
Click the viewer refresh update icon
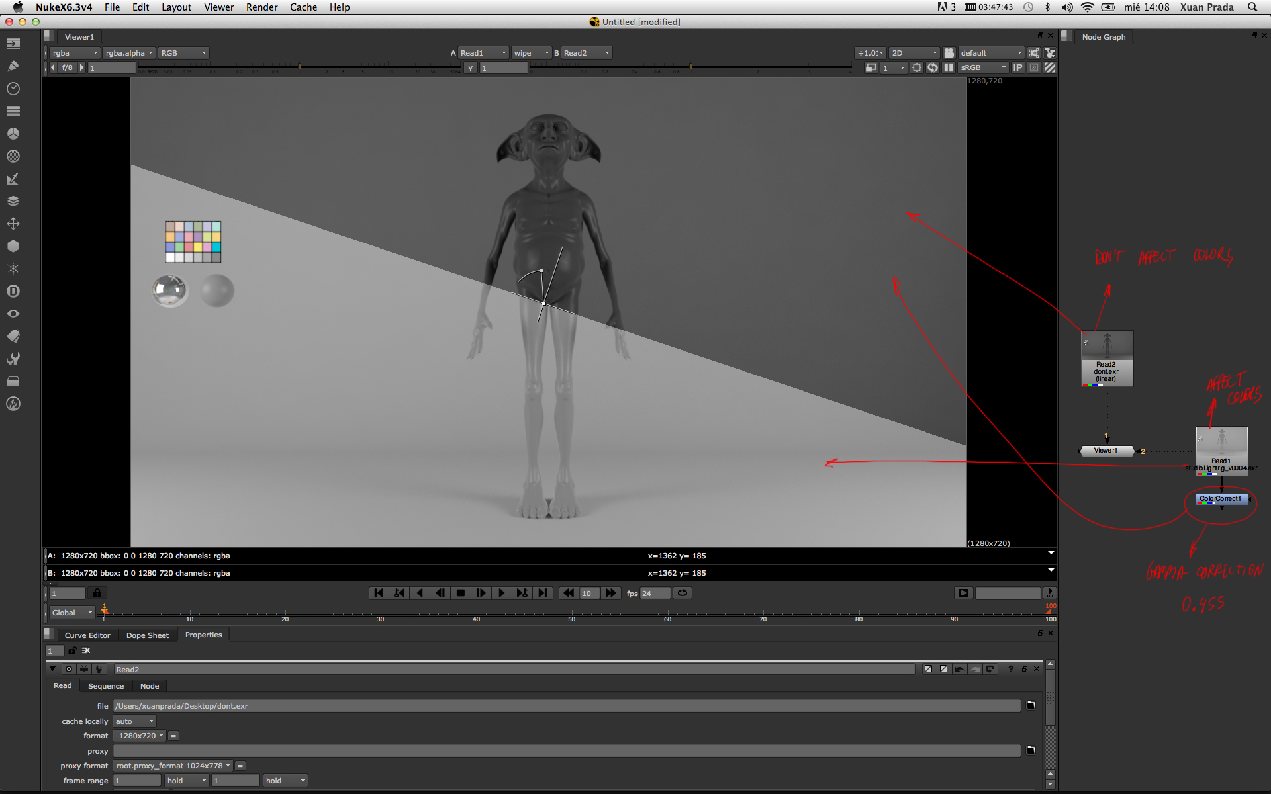[933, 67]
